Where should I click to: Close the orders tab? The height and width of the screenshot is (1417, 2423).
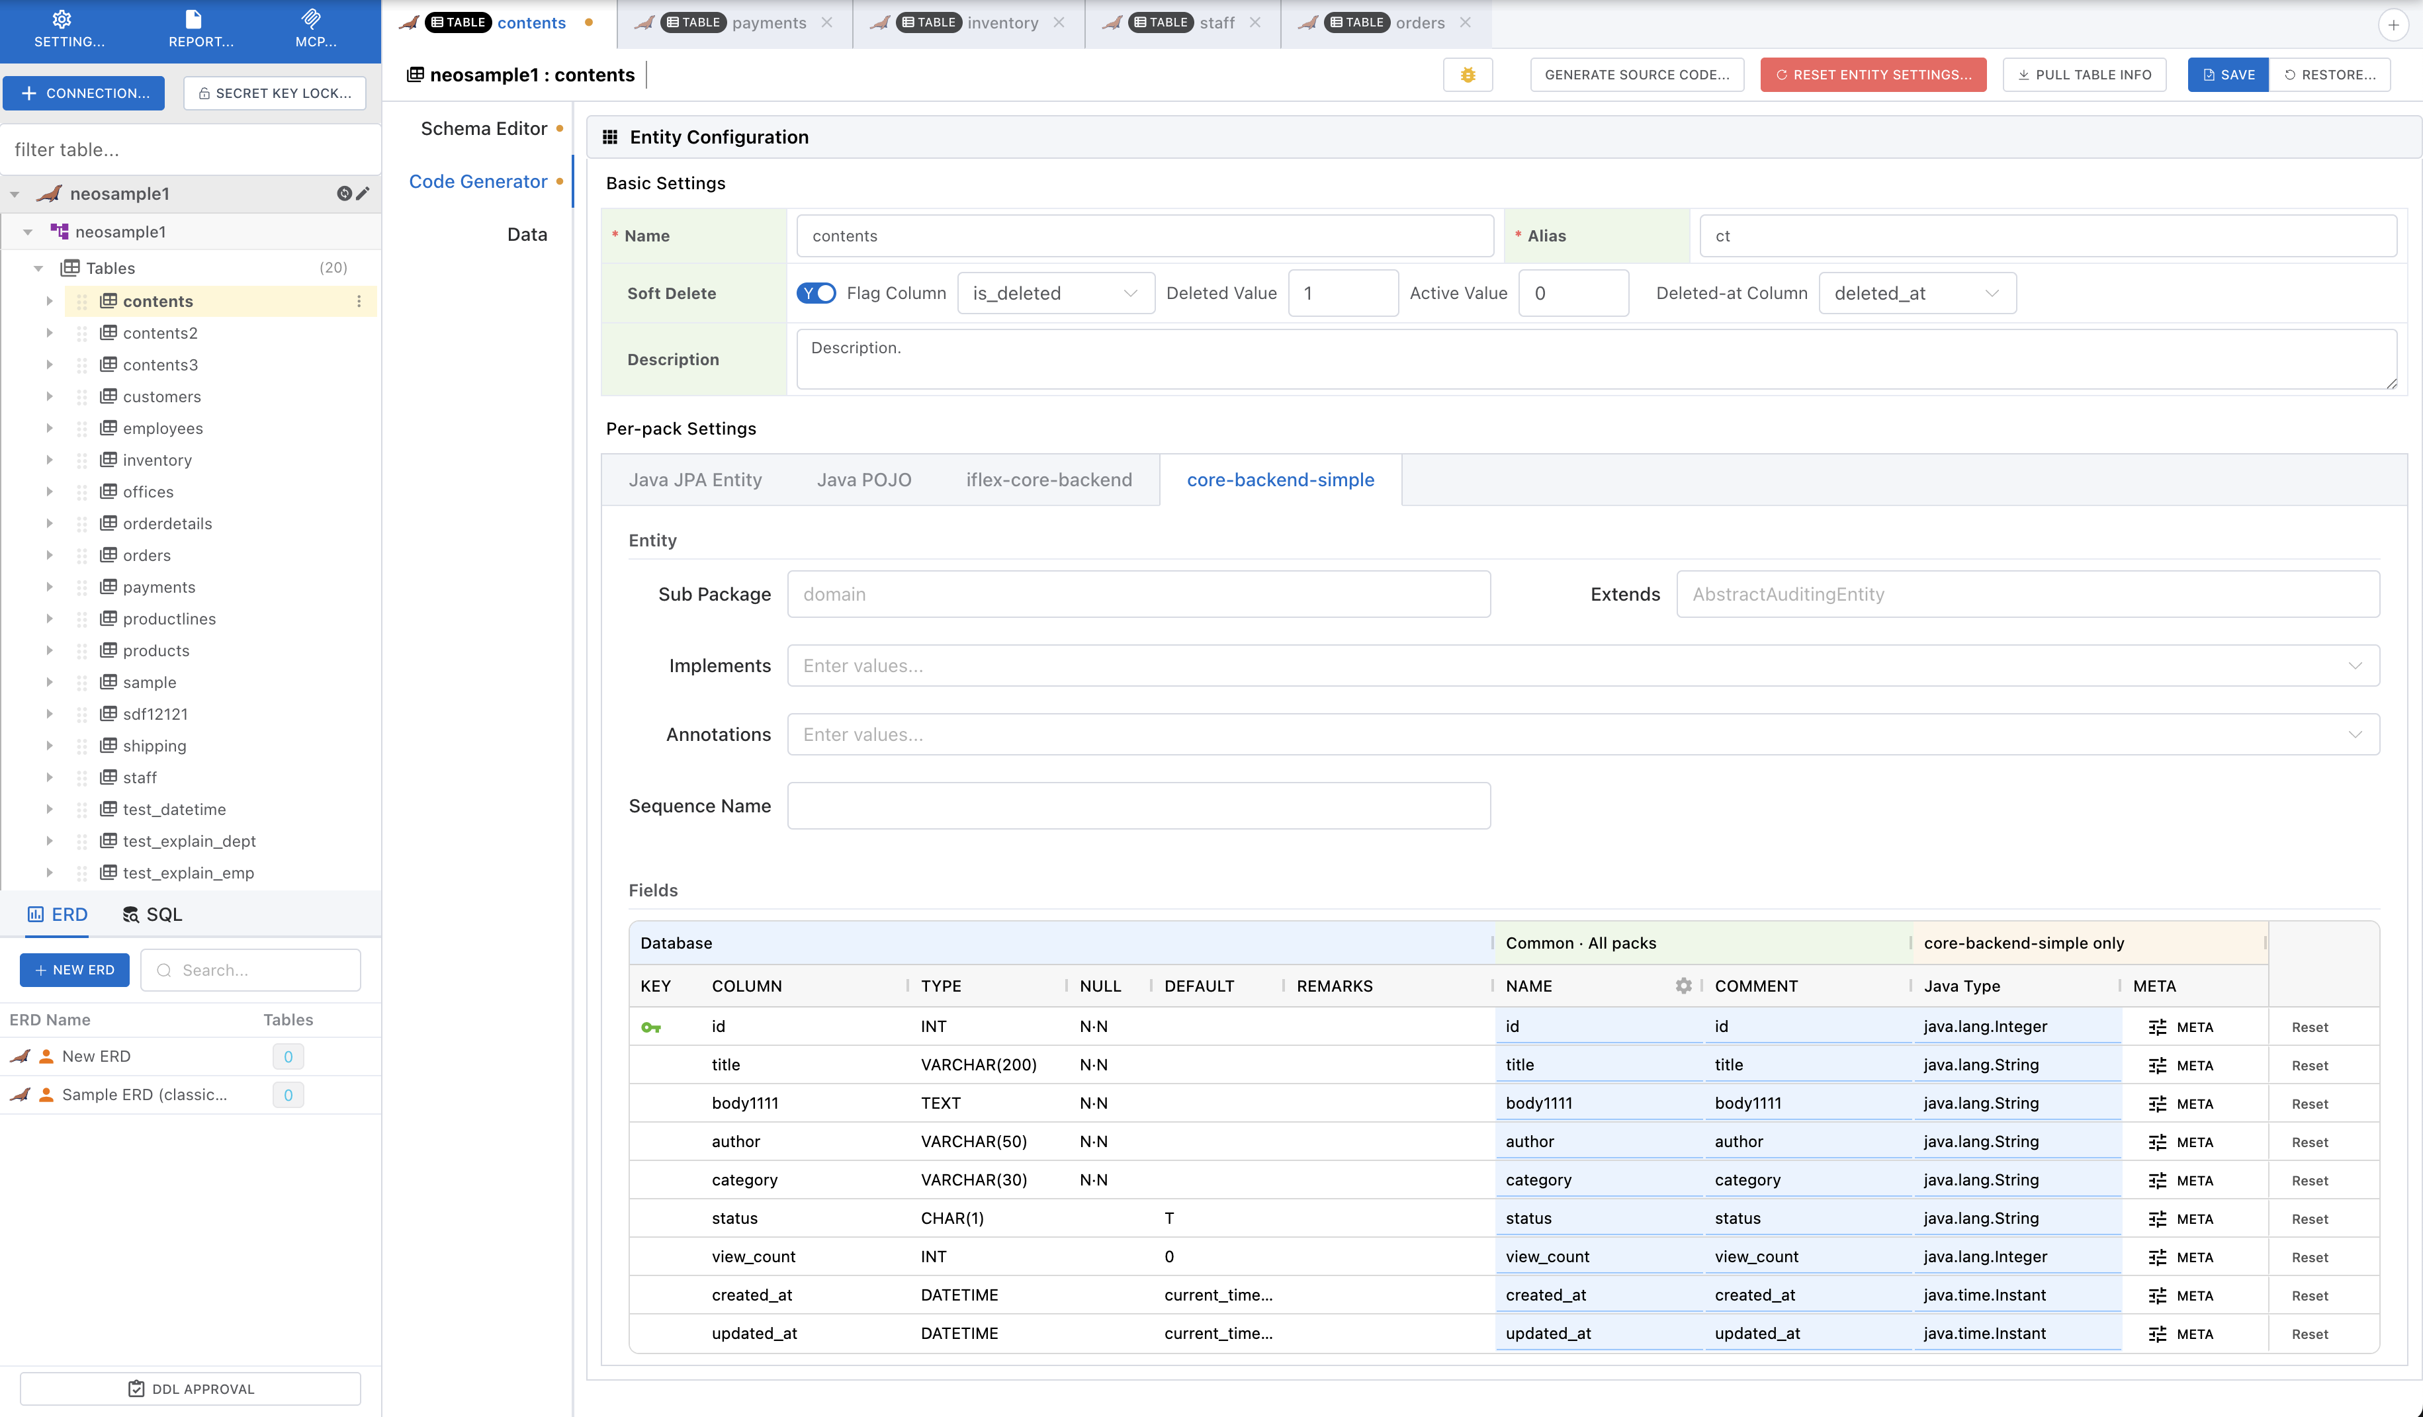pyautogui.click(x=1466, y=22)
